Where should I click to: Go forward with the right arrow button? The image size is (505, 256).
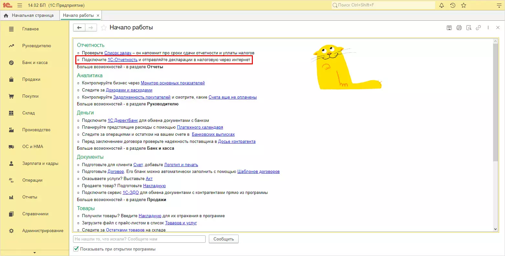(x=91, y=28)
